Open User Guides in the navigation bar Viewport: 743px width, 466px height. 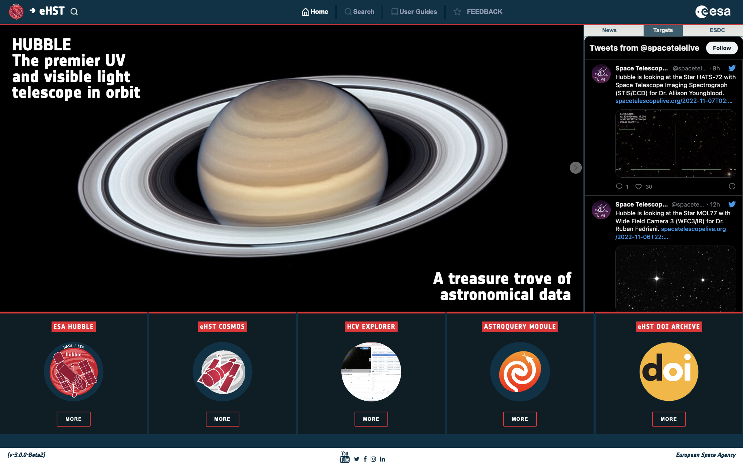414,12
